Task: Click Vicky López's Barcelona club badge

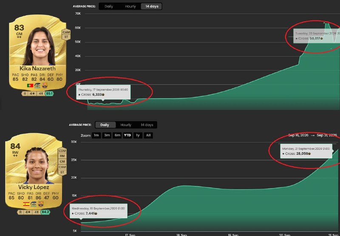Action: [x=41, y=204]
